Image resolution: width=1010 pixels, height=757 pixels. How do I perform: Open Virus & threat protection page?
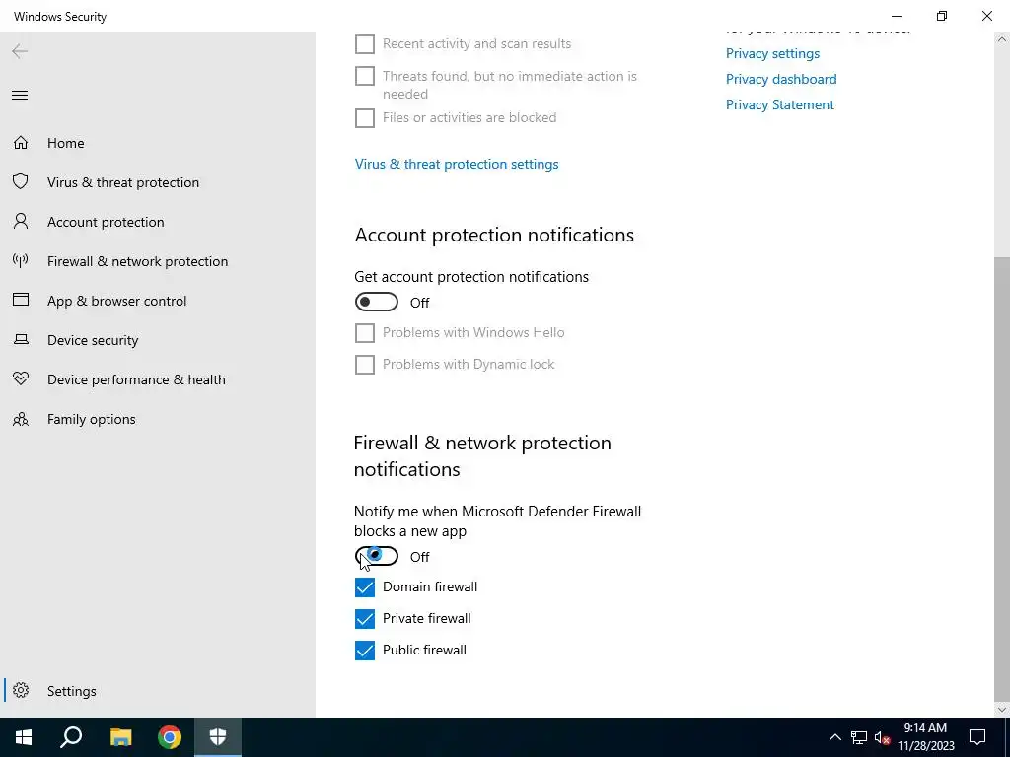tap(158, 182)
